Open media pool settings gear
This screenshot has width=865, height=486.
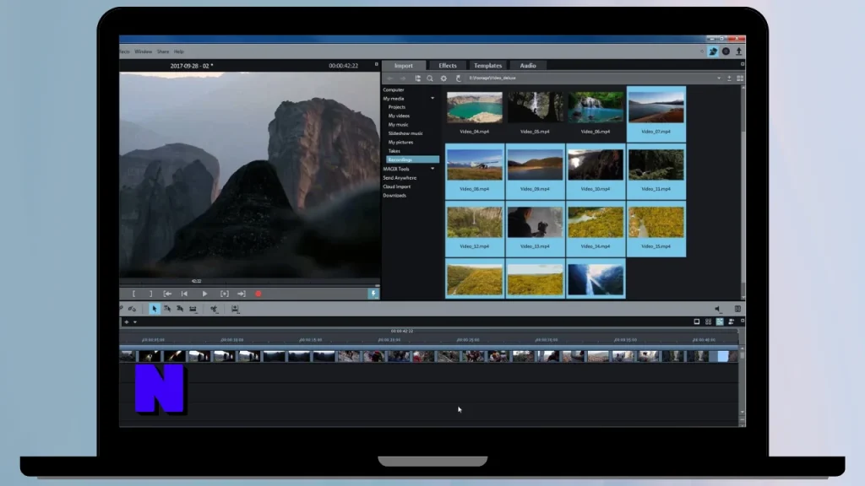443,78
